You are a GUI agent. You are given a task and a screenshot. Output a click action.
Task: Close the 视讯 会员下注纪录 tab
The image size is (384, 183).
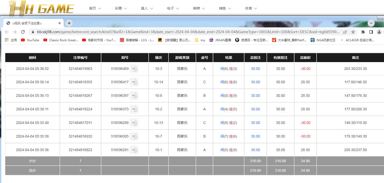click(x=60, y=23)
